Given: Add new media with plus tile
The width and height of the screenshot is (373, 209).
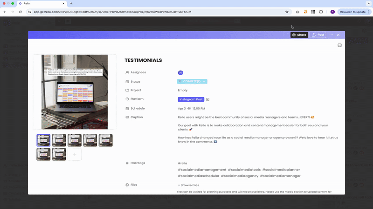Looking at the screenshot, I should pos(75,154).
